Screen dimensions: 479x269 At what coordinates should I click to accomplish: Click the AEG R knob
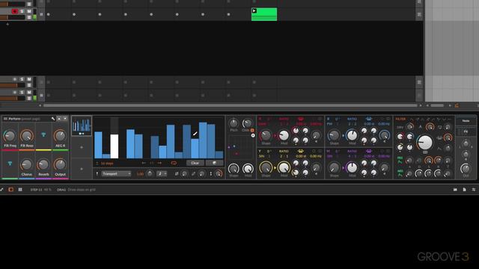[60, 136]
